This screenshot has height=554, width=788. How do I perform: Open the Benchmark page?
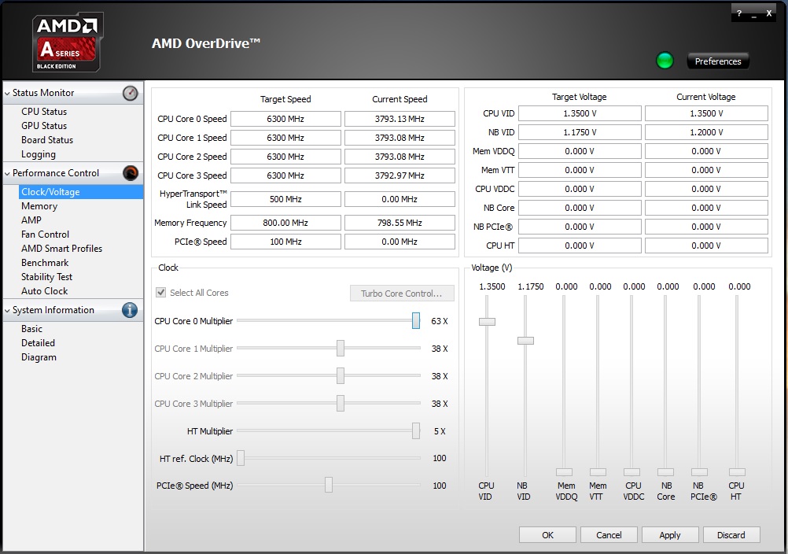45,262
